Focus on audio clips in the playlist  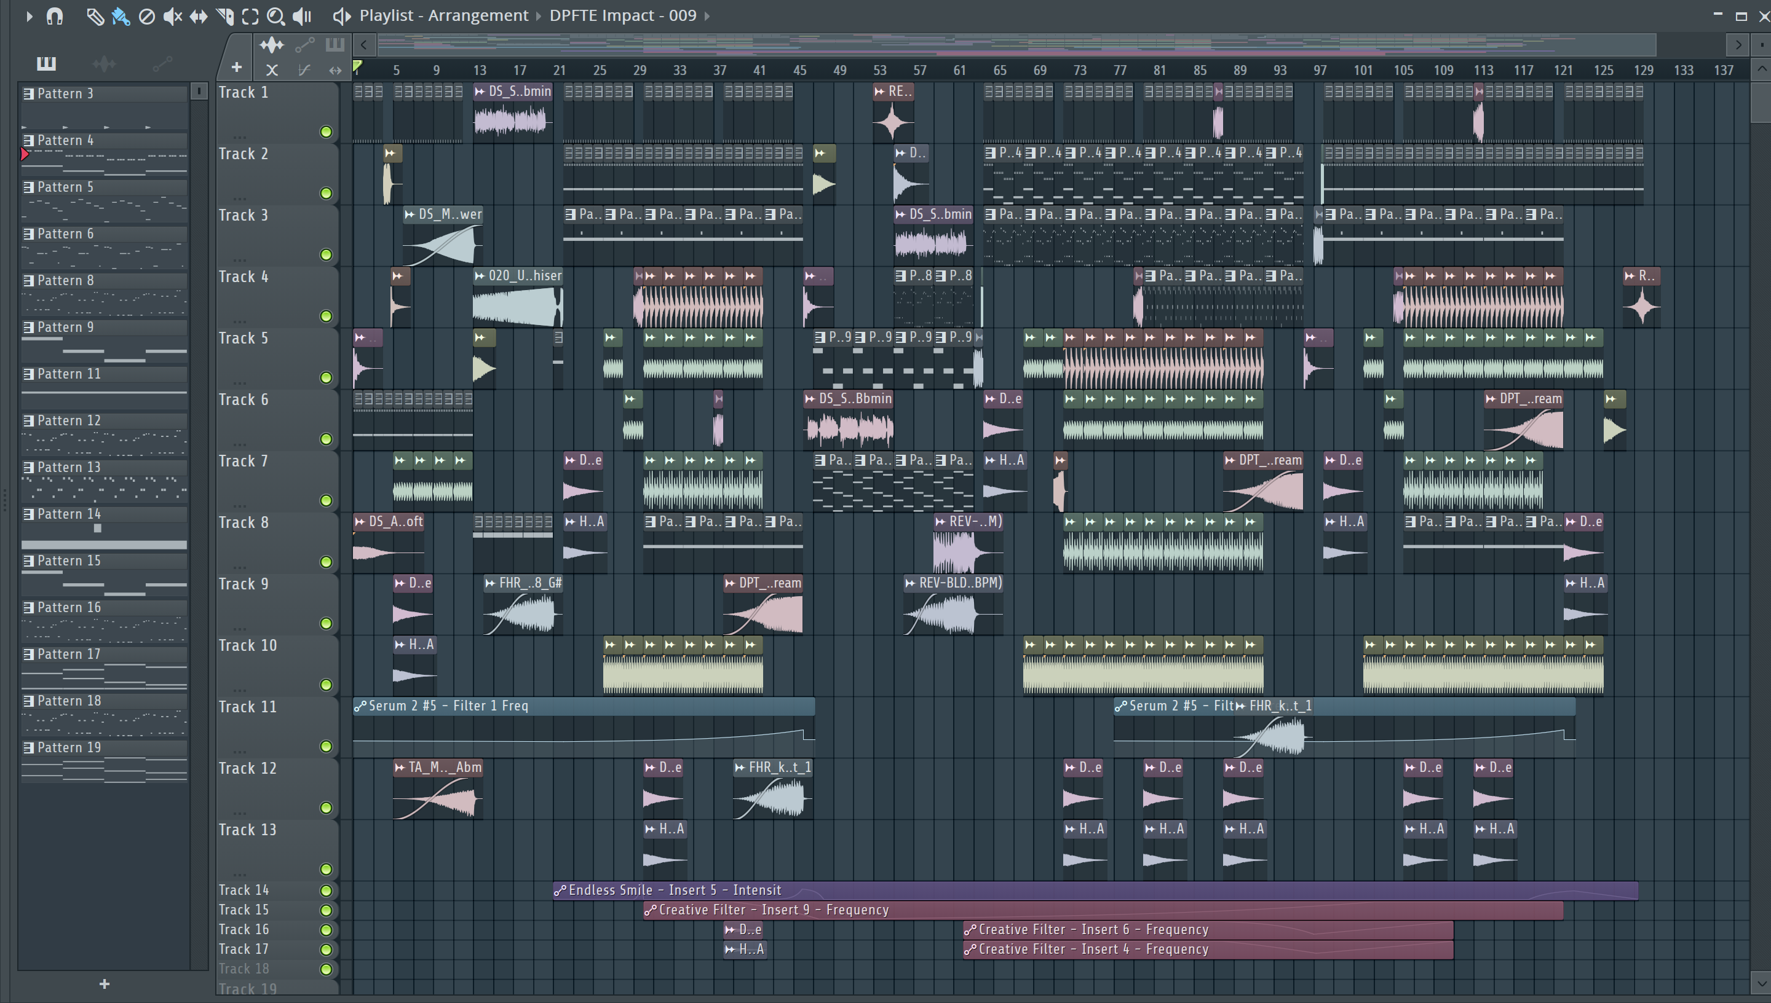click(x=272, y=45)
